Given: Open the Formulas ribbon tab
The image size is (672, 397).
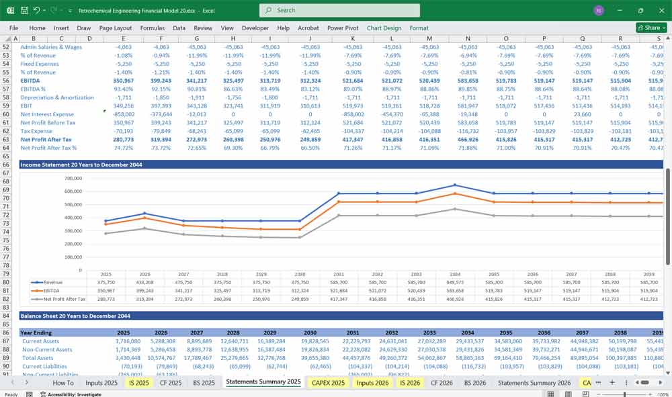Looking at the screenshot, I should [x=153, y=28].
